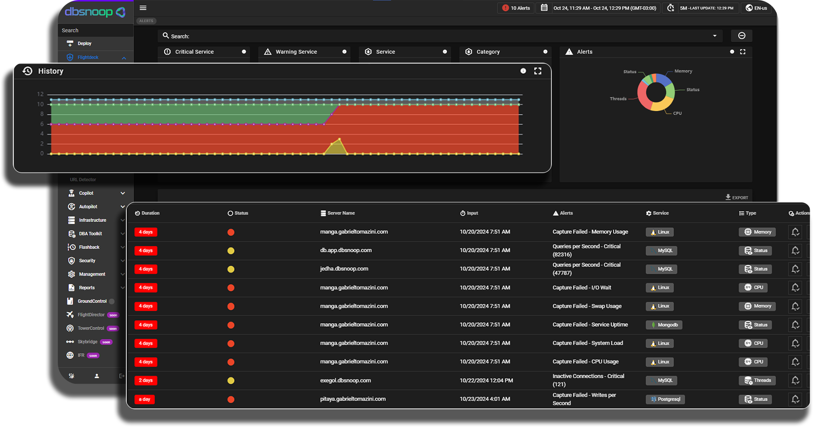
Task: Click the bell for Capture Failed - Swap Usage
Action: click(x=796, y=306)
